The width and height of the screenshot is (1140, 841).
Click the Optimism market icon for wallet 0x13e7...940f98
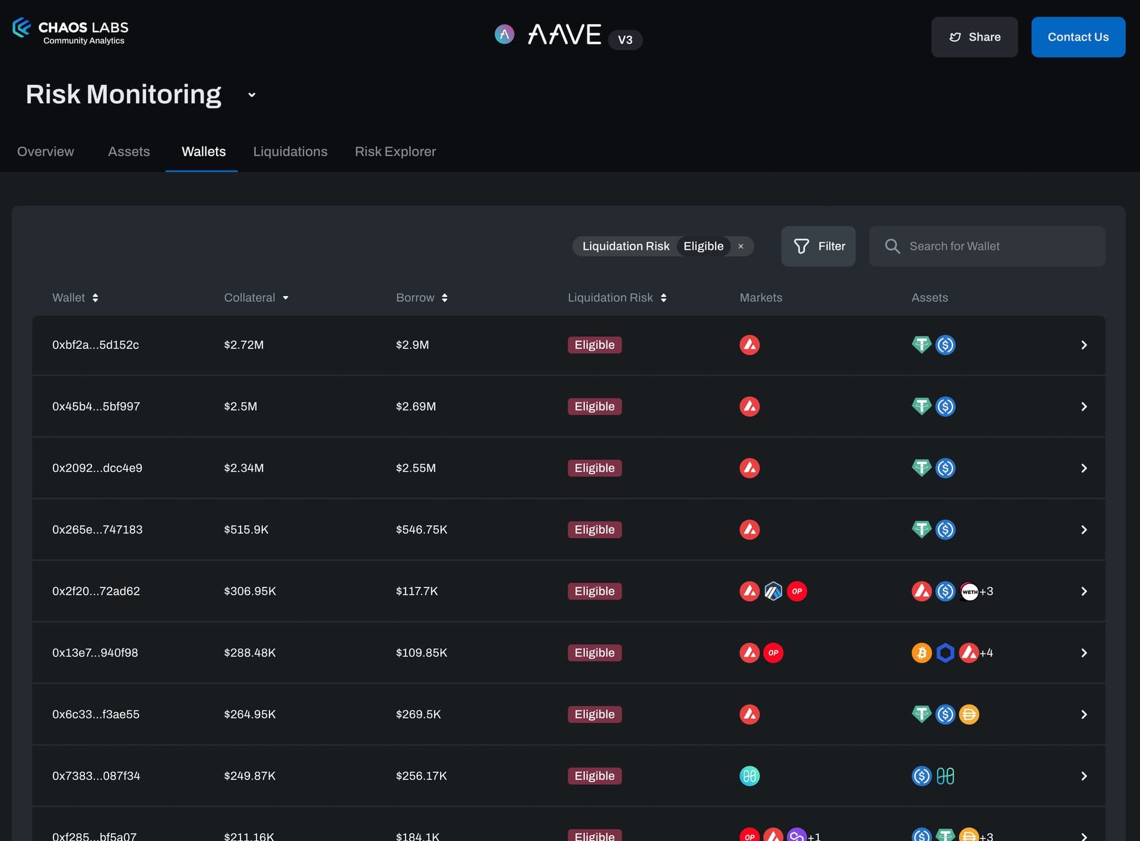[773, 653]
